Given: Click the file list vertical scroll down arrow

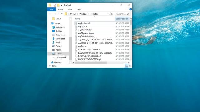Looking at the screenshot, I should click(131, 60).
